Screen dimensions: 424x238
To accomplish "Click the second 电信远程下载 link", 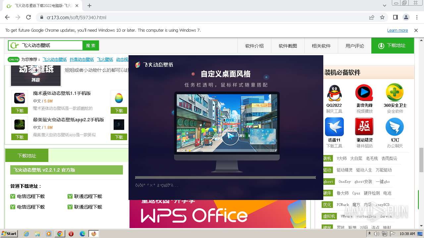I will point(31,207).
